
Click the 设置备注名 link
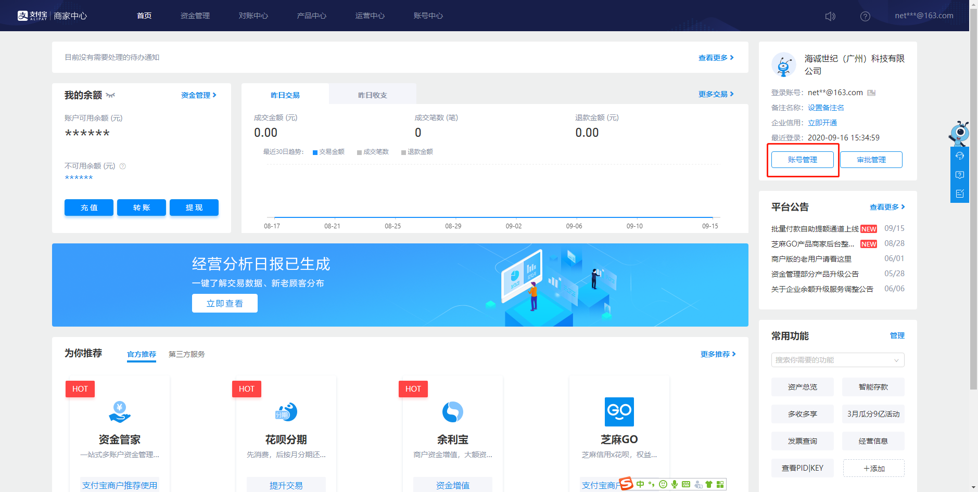[x=826, y=108]
